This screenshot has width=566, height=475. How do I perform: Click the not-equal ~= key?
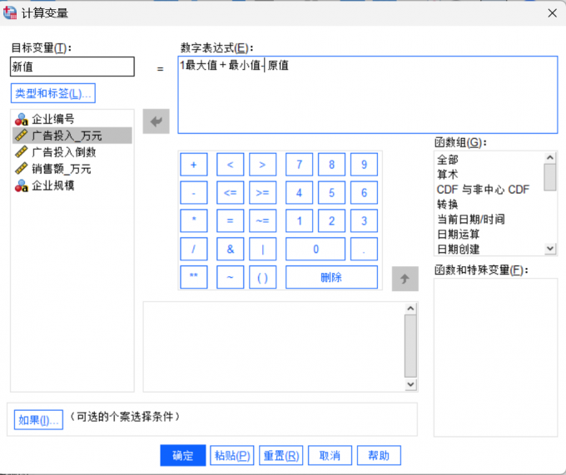tap(263, 220)
